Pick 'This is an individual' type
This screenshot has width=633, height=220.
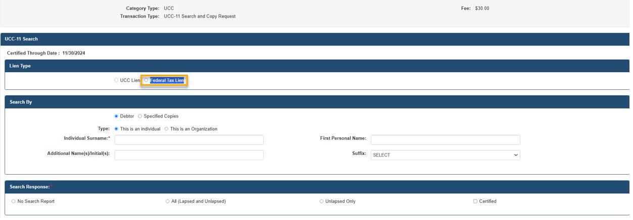click(116, 129)
